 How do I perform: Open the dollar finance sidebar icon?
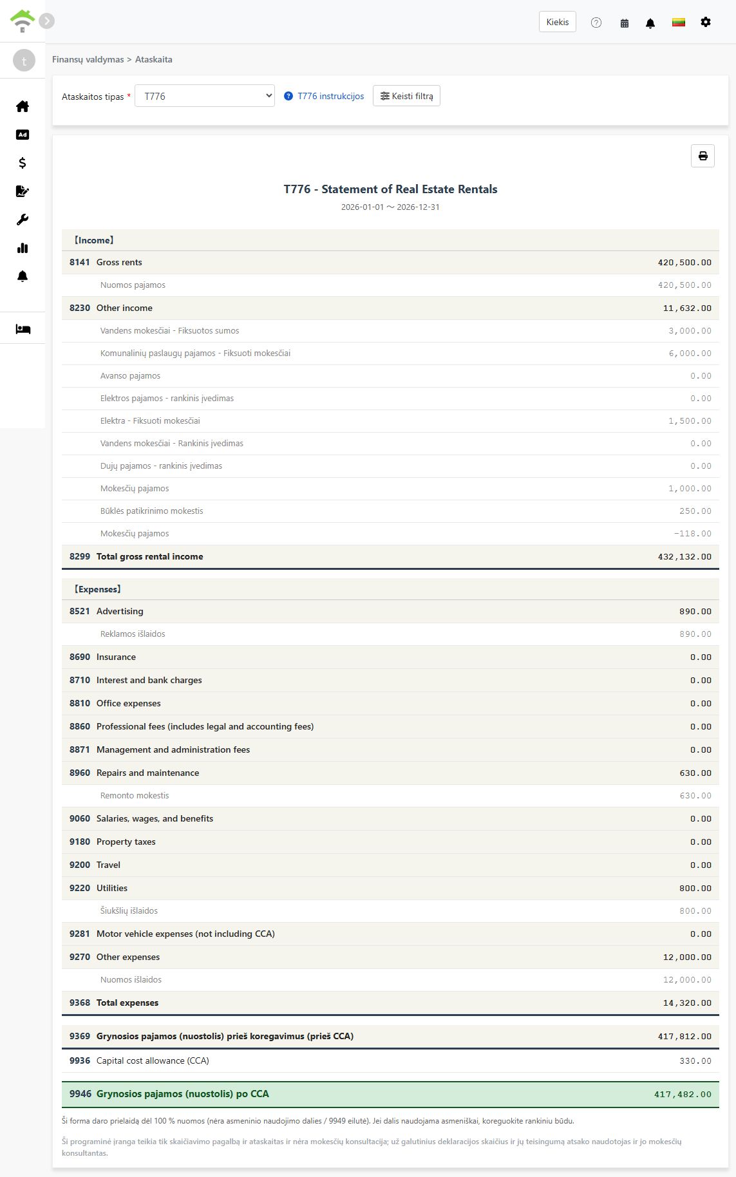23,163
